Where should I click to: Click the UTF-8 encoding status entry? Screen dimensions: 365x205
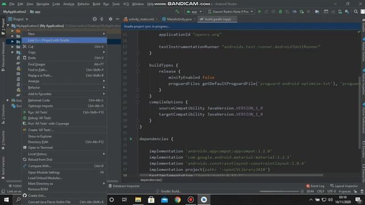pos(331,191)
